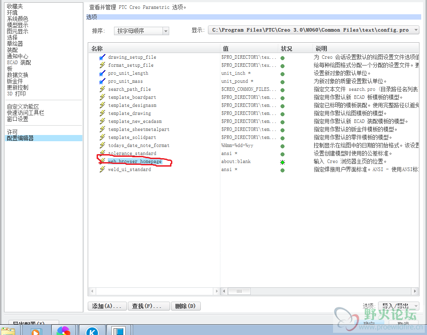Select 通知中心 in the left panel

(x=18, y=56)
